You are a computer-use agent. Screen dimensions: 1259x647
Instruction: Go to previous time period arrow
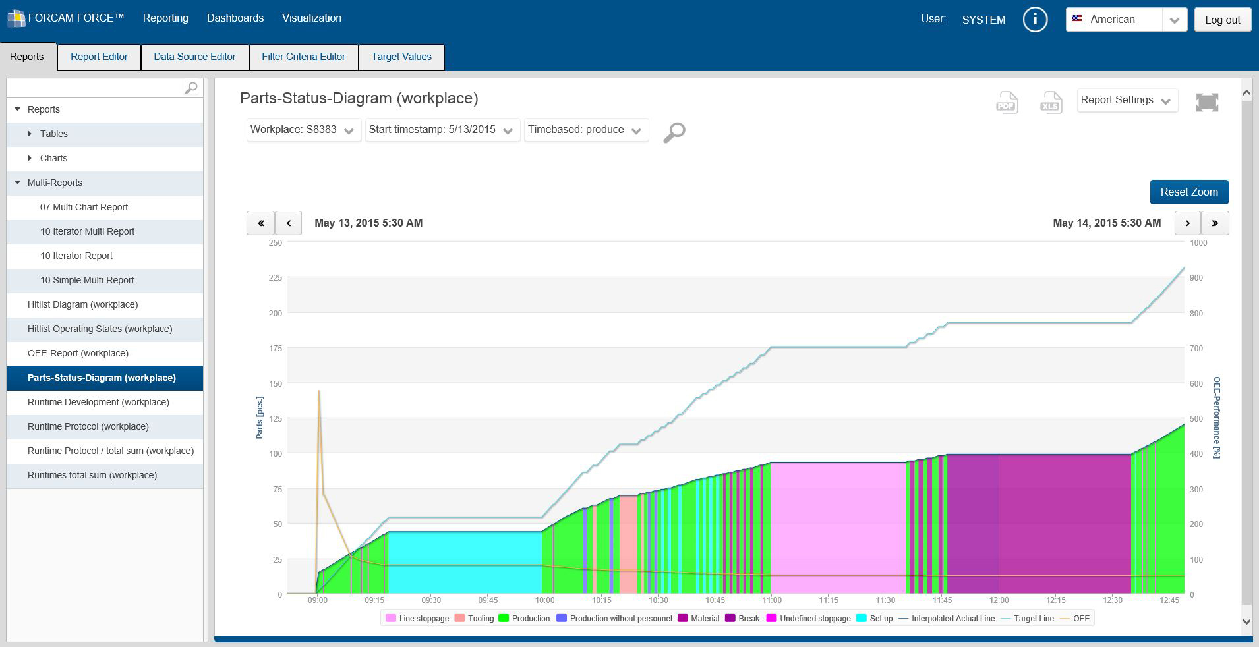pos(289,223)
